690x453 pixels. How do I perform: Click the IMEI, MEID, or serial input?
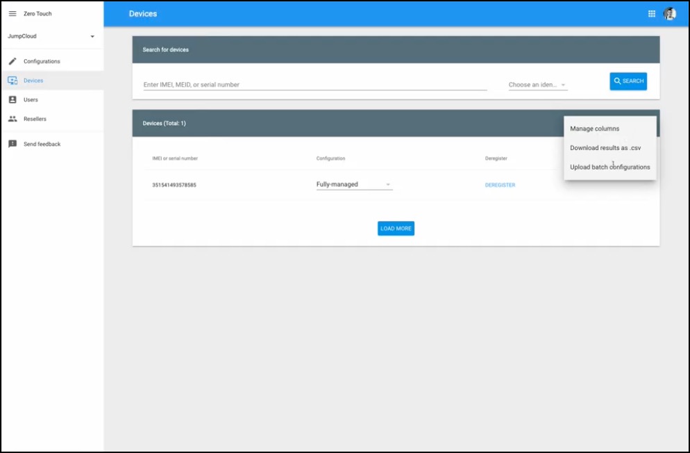314,85
